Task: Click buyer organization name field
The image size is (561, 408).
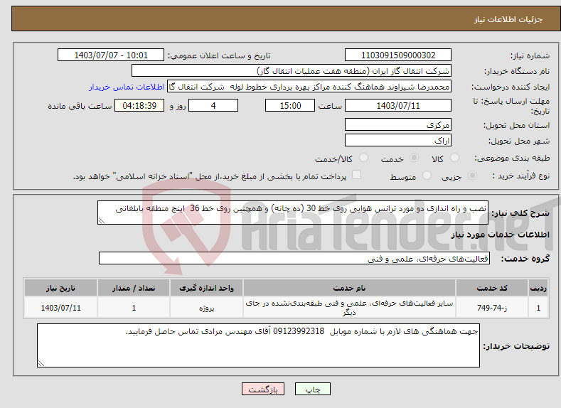Action: tap(292, 71)
